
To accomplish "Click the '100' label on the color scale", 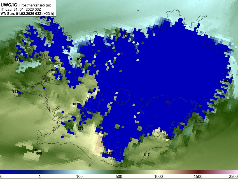I will (80, 176).
